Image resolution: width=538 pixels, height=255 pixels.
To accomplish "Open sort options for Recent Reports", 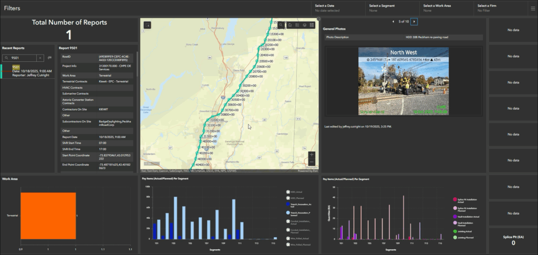I will click(x=49, y=58).
